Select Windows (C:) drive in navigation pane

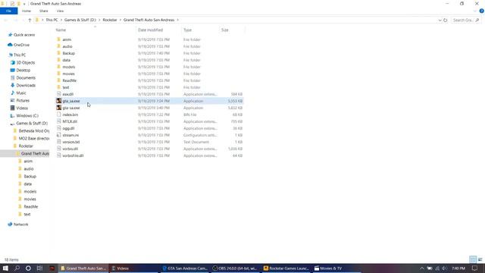(27, 116)
